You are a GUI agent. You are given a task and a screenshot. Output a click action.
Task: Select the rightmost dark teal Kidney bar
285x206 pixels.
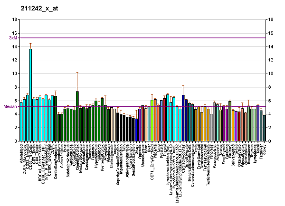click(x=265, y=128)
